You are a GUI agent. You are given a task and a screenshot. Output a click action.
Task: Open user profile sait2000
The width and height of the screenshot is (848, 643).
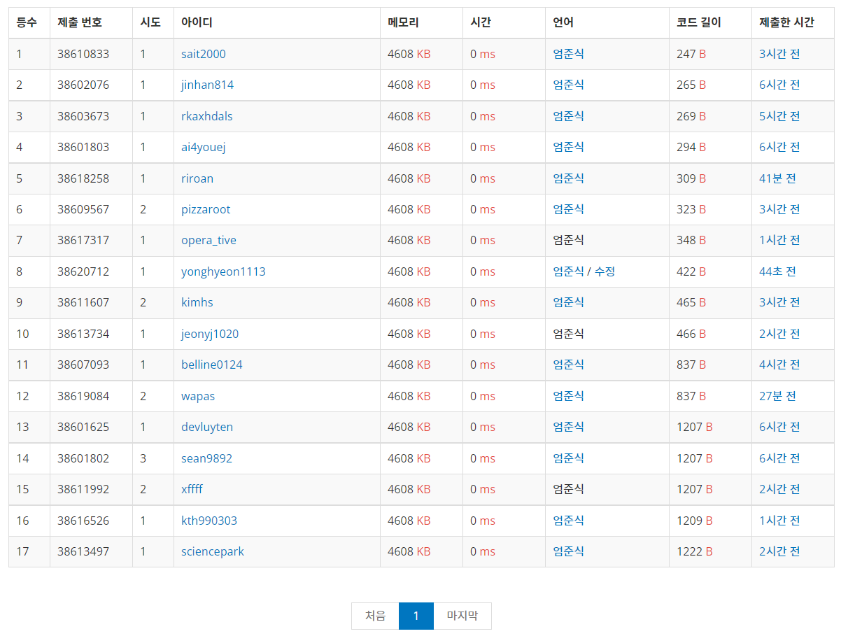tap(204, 54)
